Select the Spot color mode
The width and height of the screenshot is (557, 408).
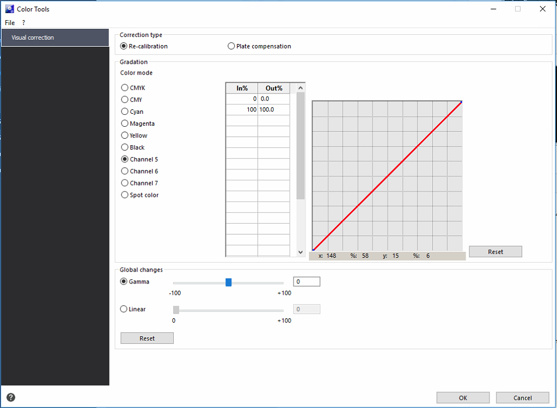coord(125,195)
